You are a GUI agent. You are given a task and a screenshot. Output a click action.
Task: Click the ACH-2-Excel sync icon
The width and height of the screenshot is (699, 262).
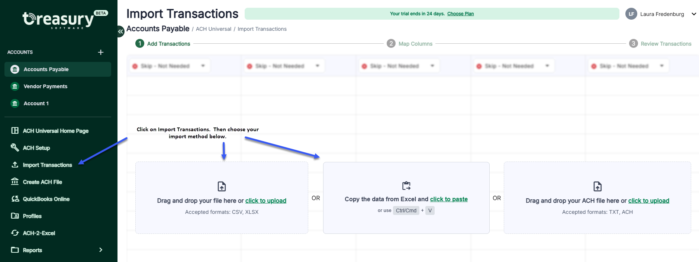pos(15,233)
